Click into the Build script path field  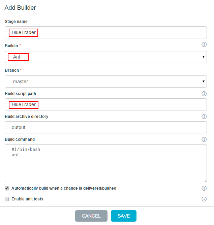(x=105, y=104)
